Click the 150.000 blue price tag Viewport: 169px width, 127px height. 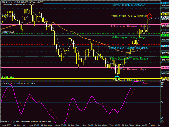tap(165, 3)
